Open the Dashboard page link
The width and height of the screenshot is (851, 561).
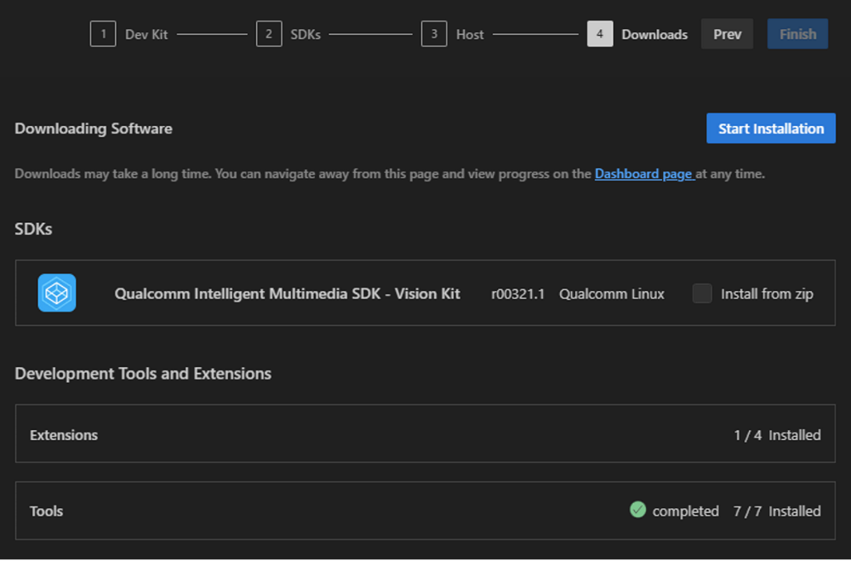643,174
